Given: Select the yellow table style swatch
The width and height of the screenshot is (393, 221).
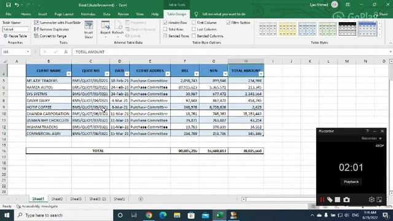Looking at the screenshot, I should tap(287, 29).
